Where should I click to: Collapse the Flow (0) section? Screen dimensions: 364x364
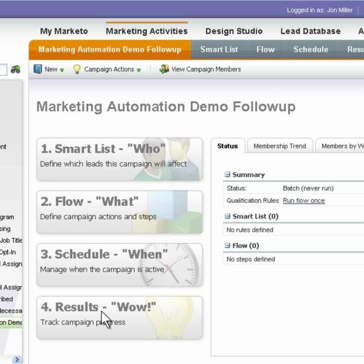coord(227,245)
